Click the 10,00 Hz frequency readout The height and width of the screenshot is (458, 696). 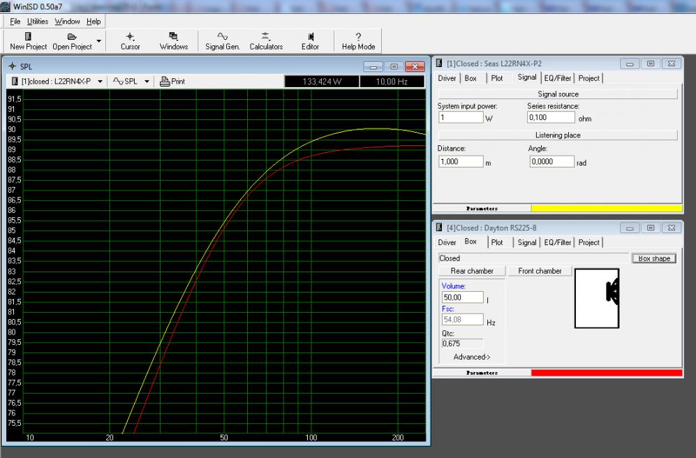pyautogui.click(x=392, y=82)
